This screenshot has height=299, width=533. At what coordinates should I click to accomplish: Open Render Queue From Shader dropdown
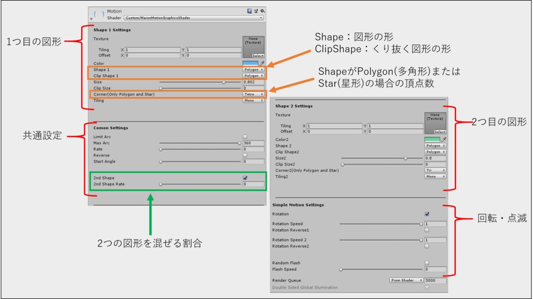[406, 280]
